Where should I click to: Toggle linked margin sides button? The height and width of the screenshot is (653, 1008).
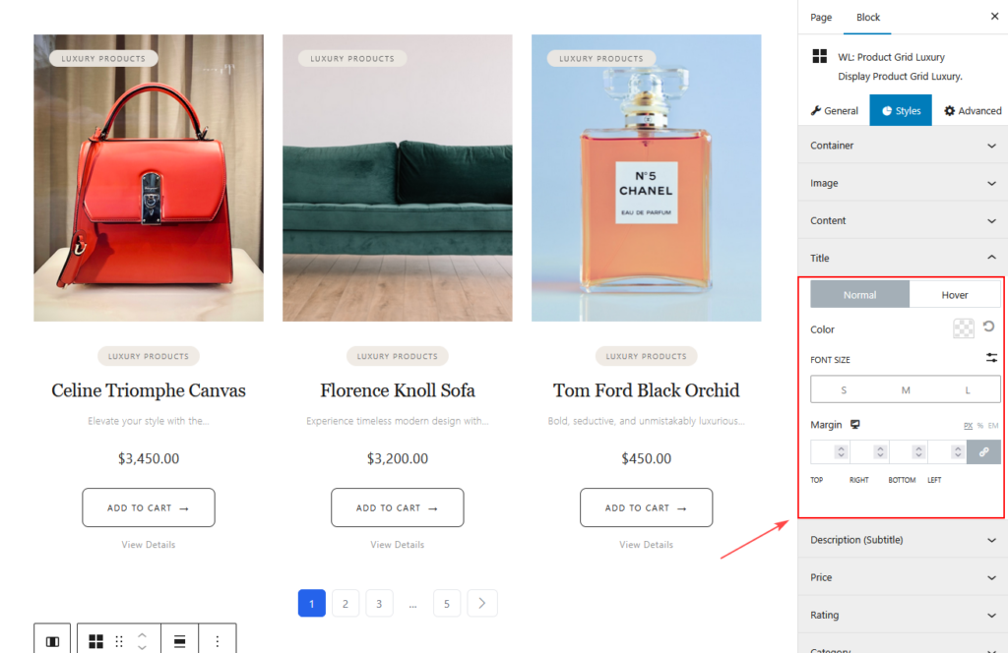(x=983, y=451)
